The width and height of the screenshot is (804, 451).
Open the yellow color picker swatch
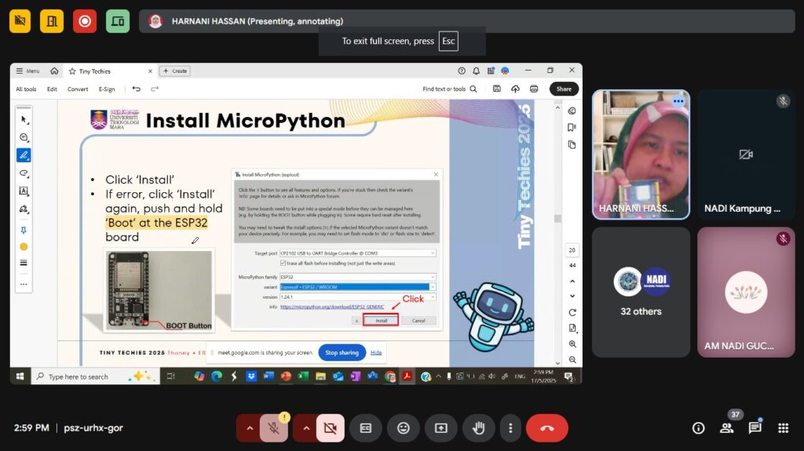pos(24,246)
